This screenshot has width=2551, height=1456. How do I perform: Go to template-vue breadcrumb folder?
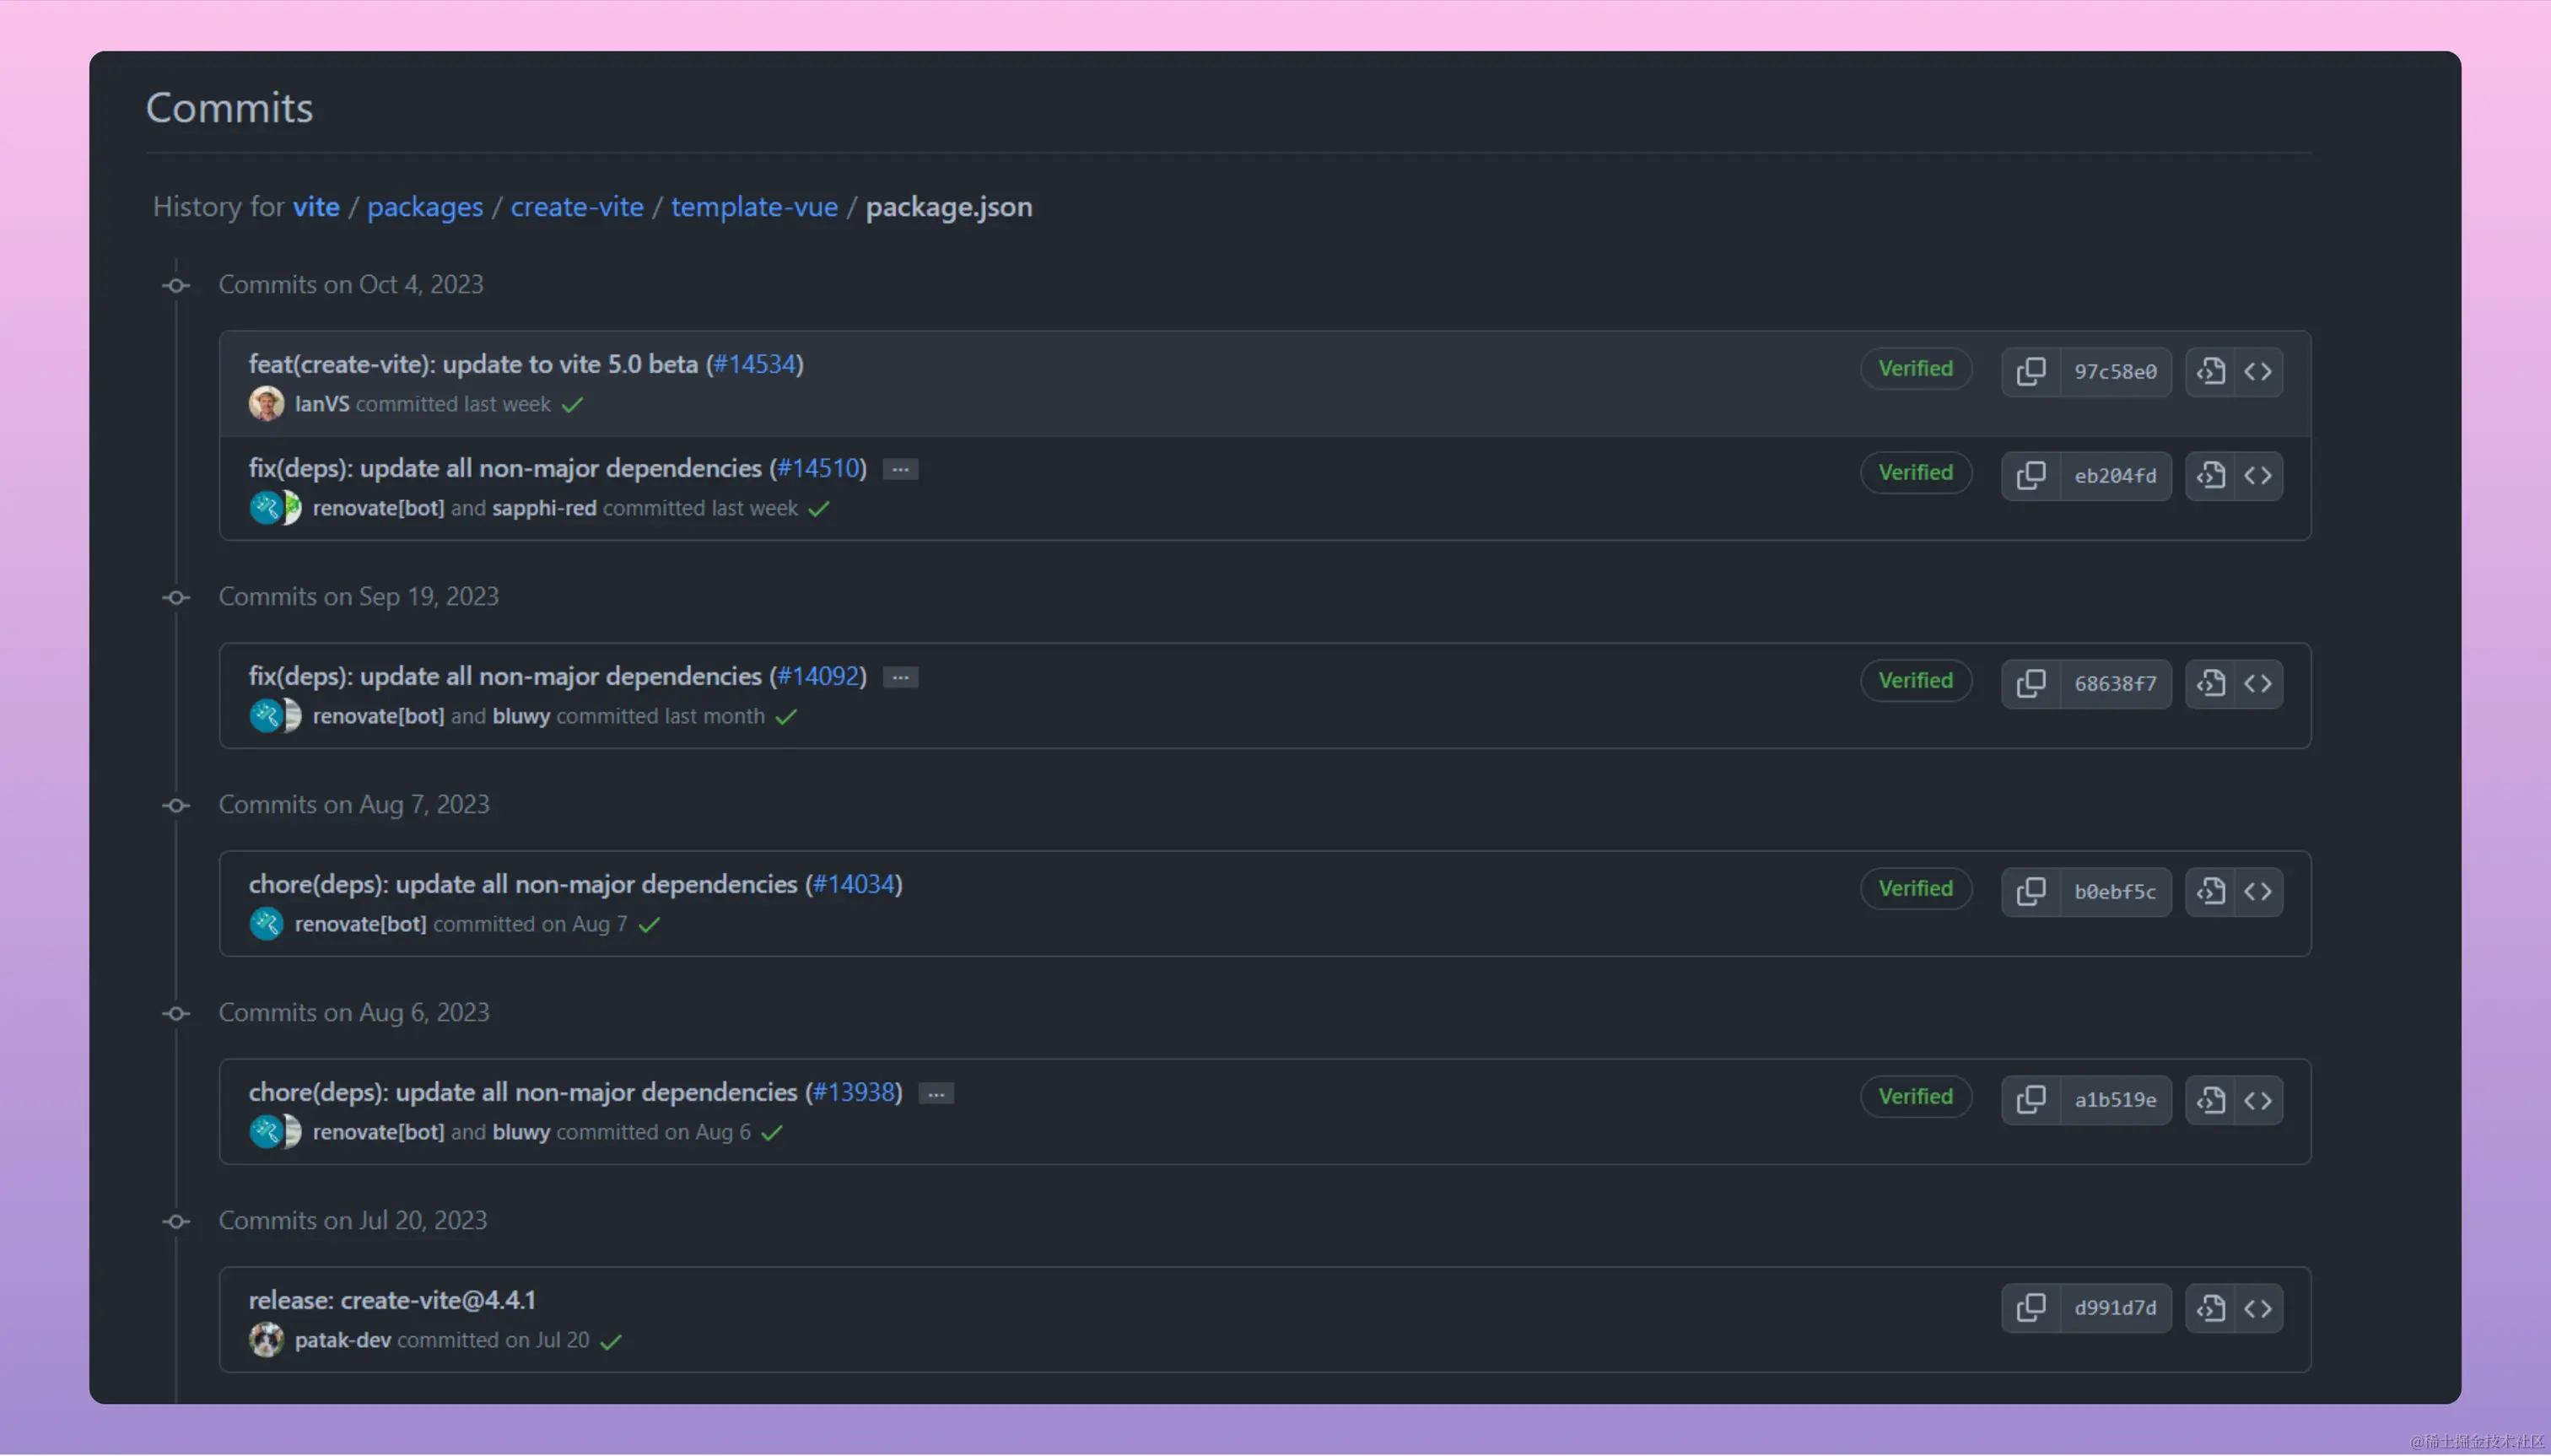pos(754,207)
